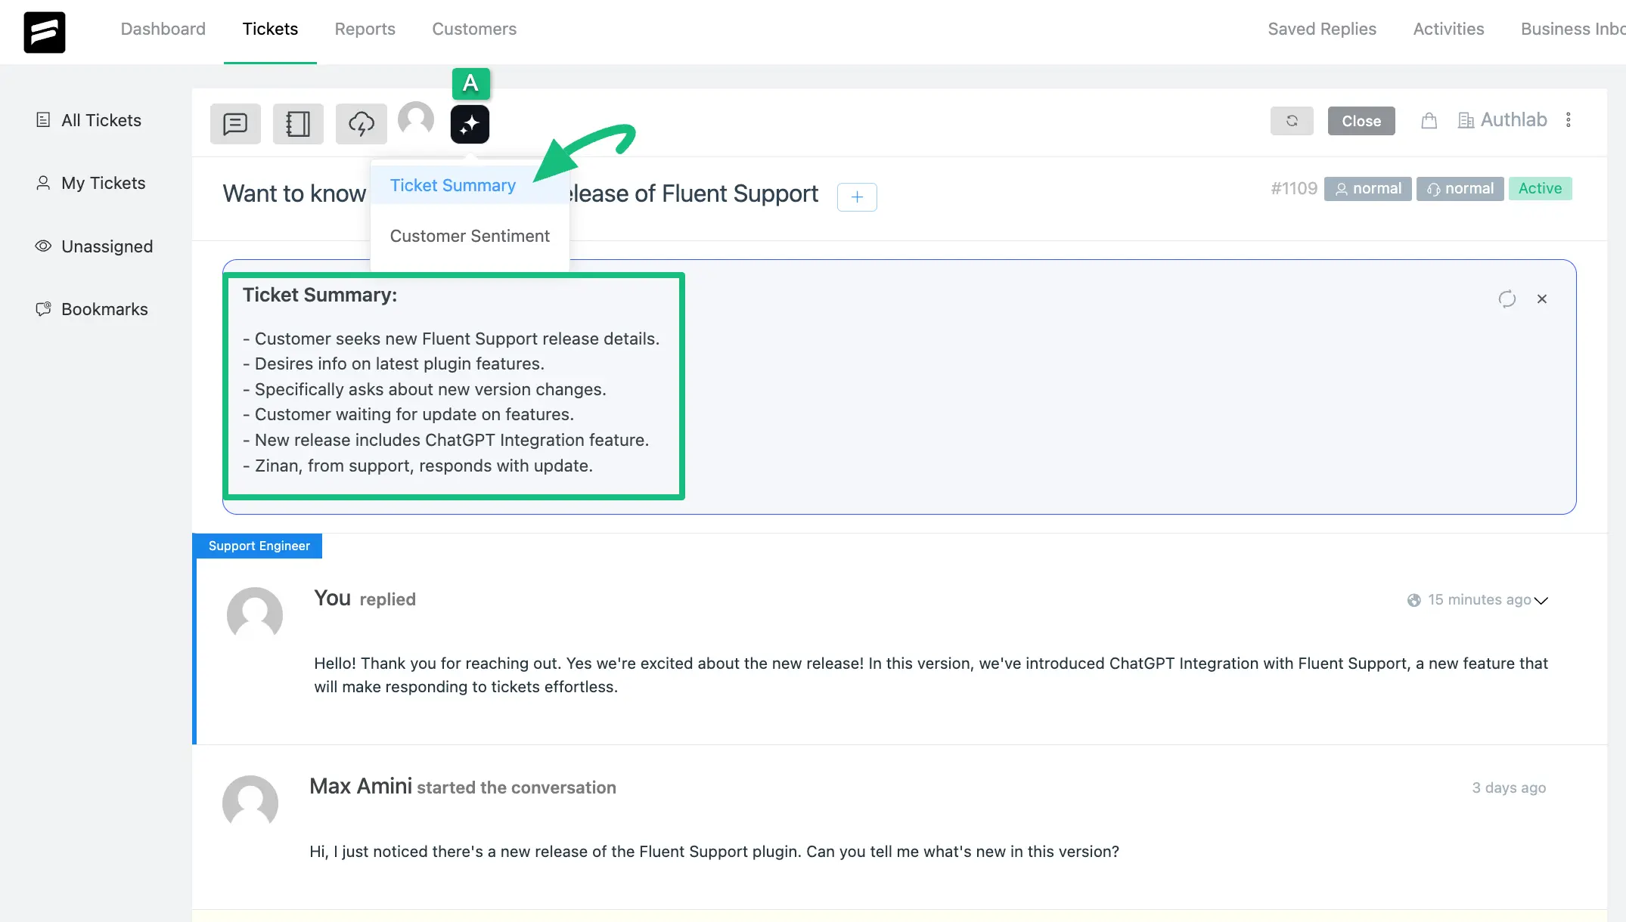The image size is (1626, 922).
Task: Open Bookmarks in the sidebar
Action: tap(92, 309)
